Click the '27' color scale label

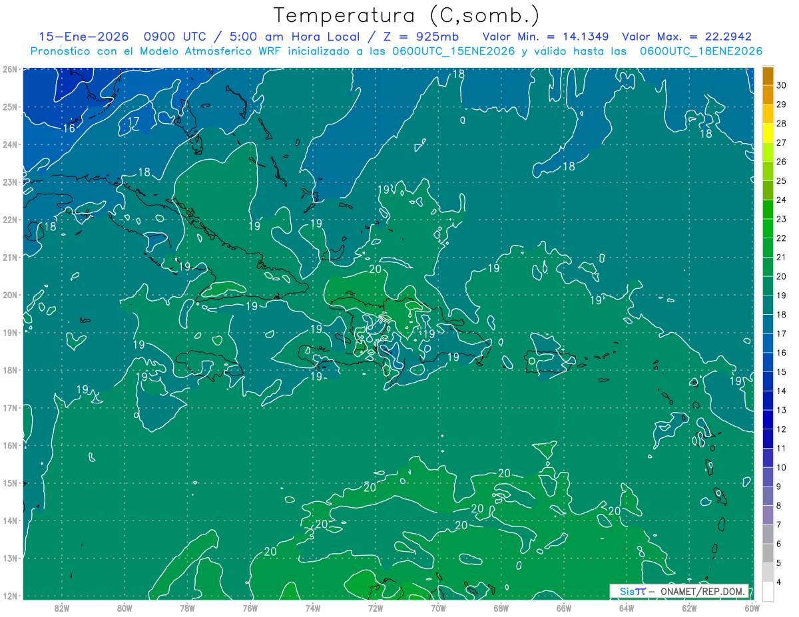(x=782, y=142)
